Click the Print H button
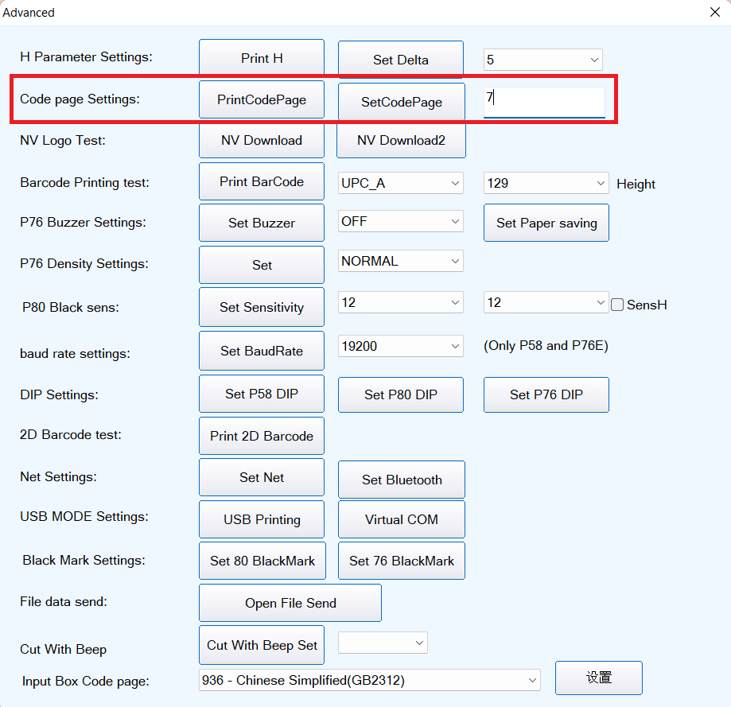 262,59
